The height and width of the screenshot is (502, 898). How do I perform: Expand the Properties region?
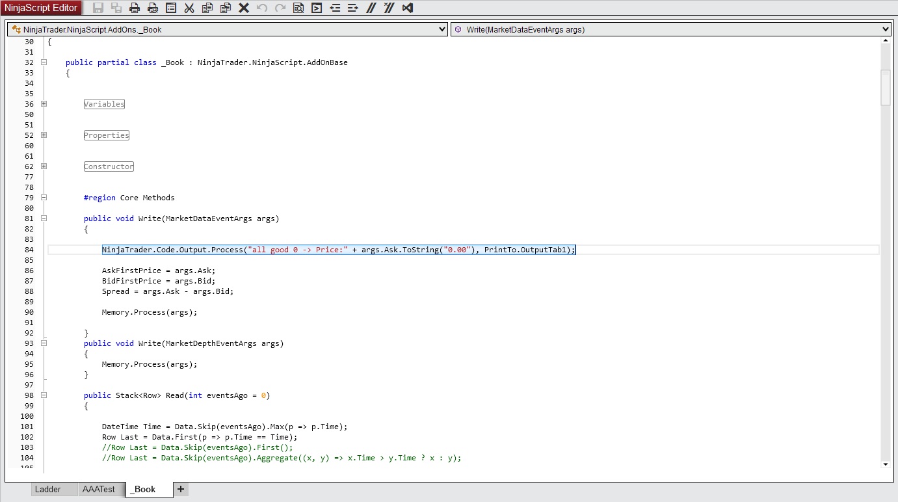[x=44, y=135]
